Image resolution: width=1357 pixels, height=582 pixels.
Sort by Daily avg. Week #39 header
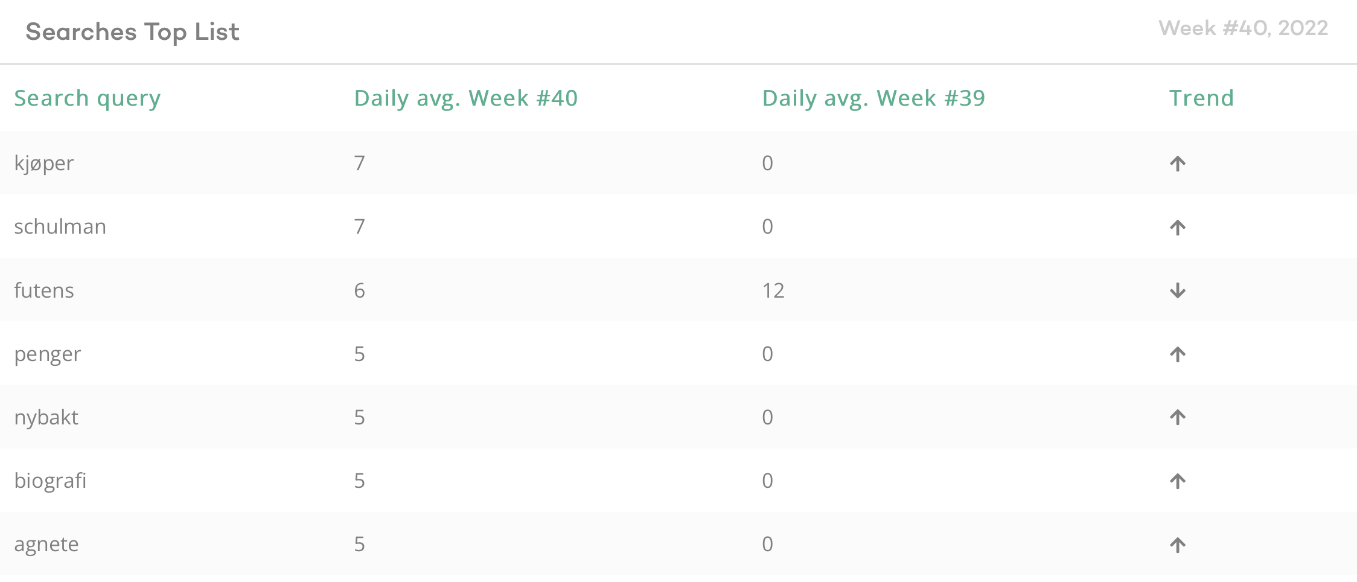pos(873,98)
